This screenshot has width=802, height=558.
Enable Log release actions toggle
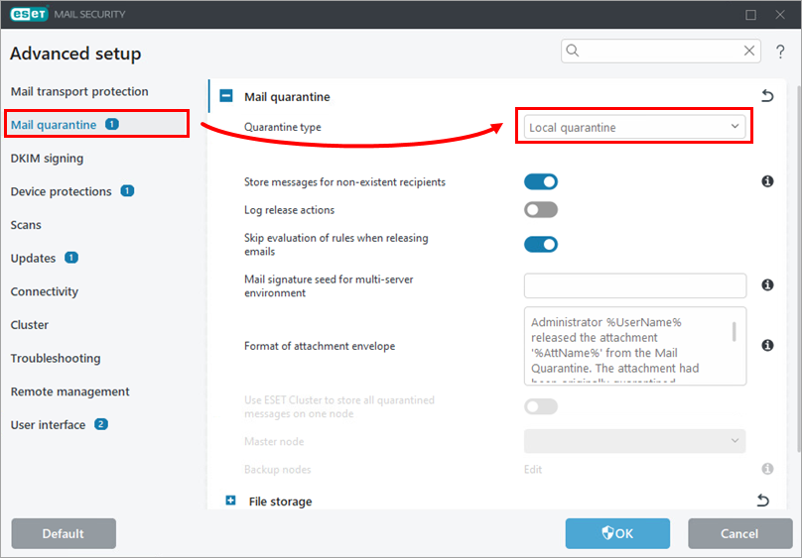[541, 210]
